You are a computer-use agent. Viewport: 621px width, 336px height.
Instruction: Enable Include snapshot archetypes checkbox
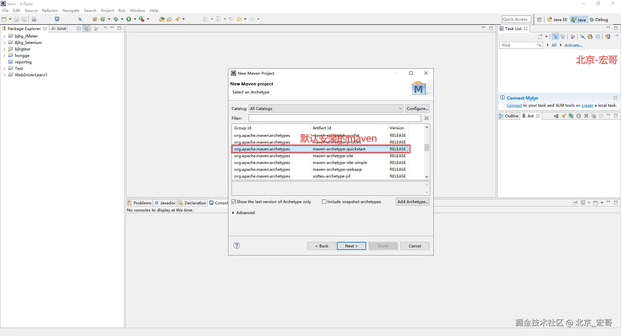pos(324,202)
